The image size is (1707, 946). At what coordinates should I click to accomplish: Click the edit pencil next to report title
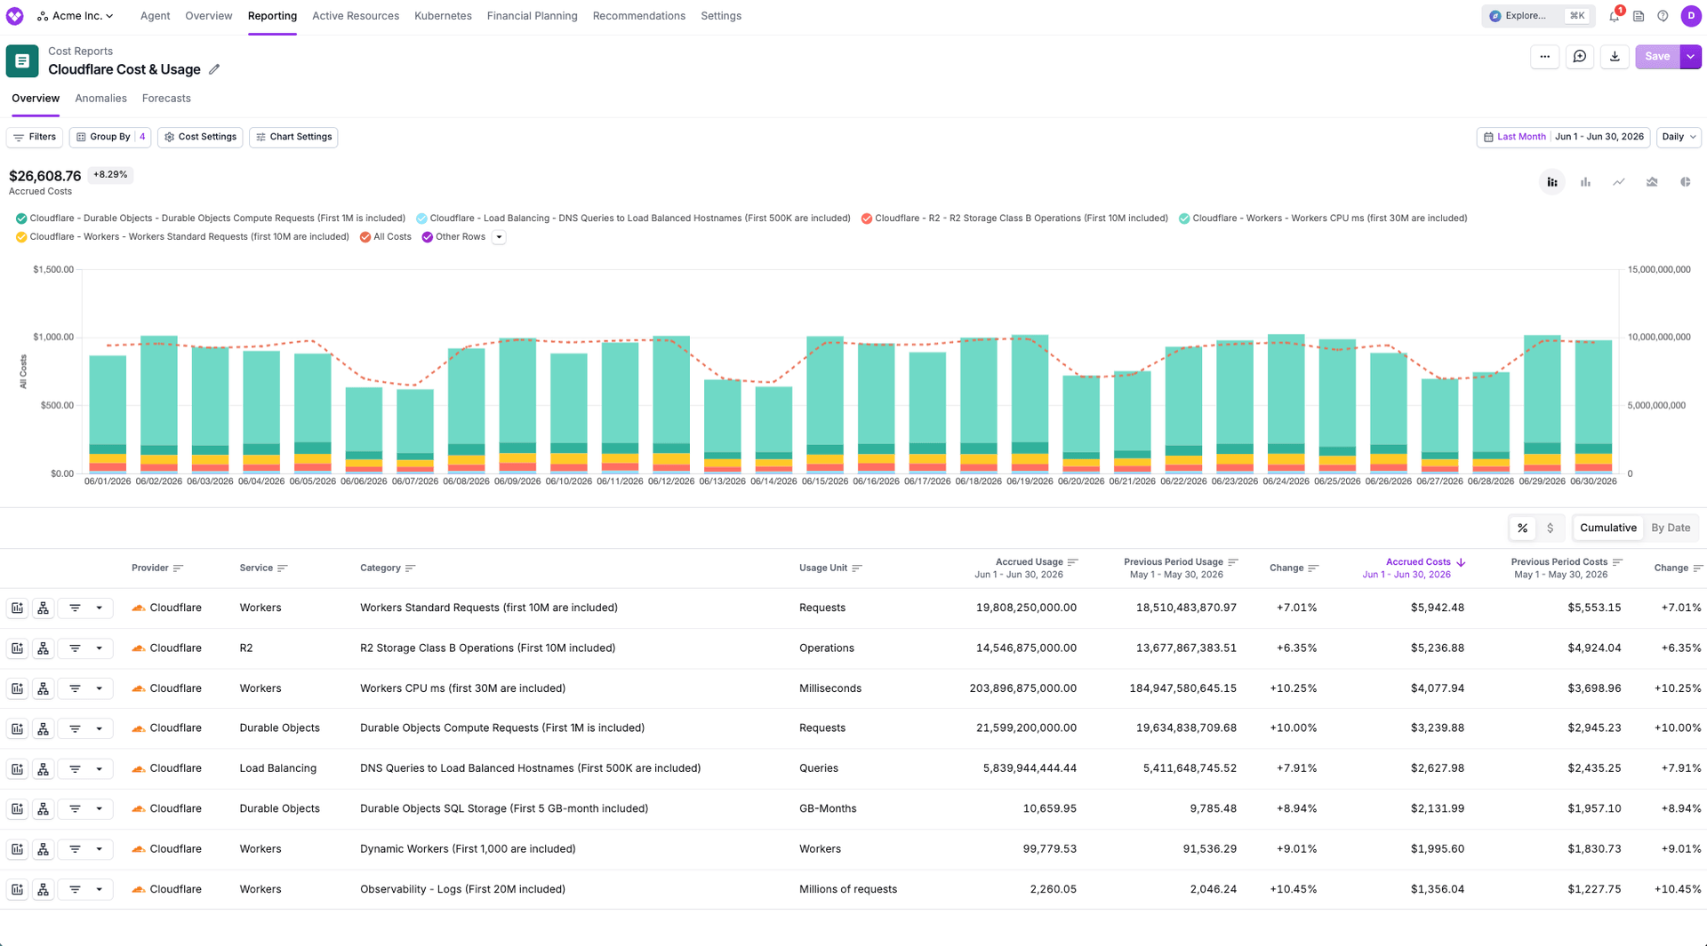pos(214,69)
